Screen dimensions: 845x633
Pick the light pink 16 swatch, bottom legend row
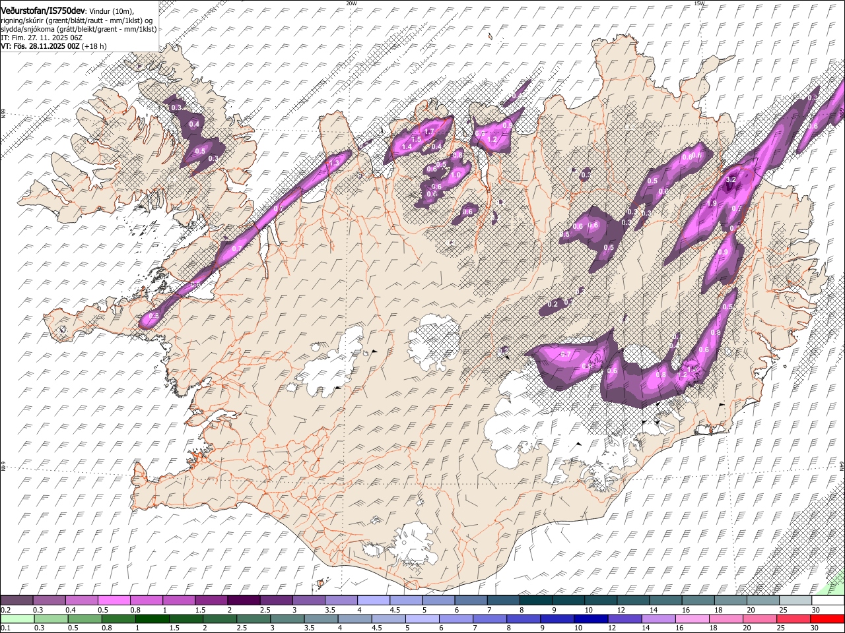pyautogui.click(x=692, y=618)
